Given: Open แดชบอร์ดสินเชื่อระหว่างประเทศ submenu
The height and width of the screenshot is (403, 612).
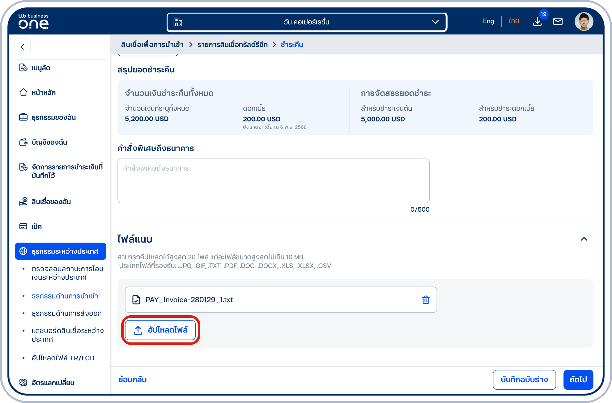Looking at the screenshot, I should coord(67,335).
